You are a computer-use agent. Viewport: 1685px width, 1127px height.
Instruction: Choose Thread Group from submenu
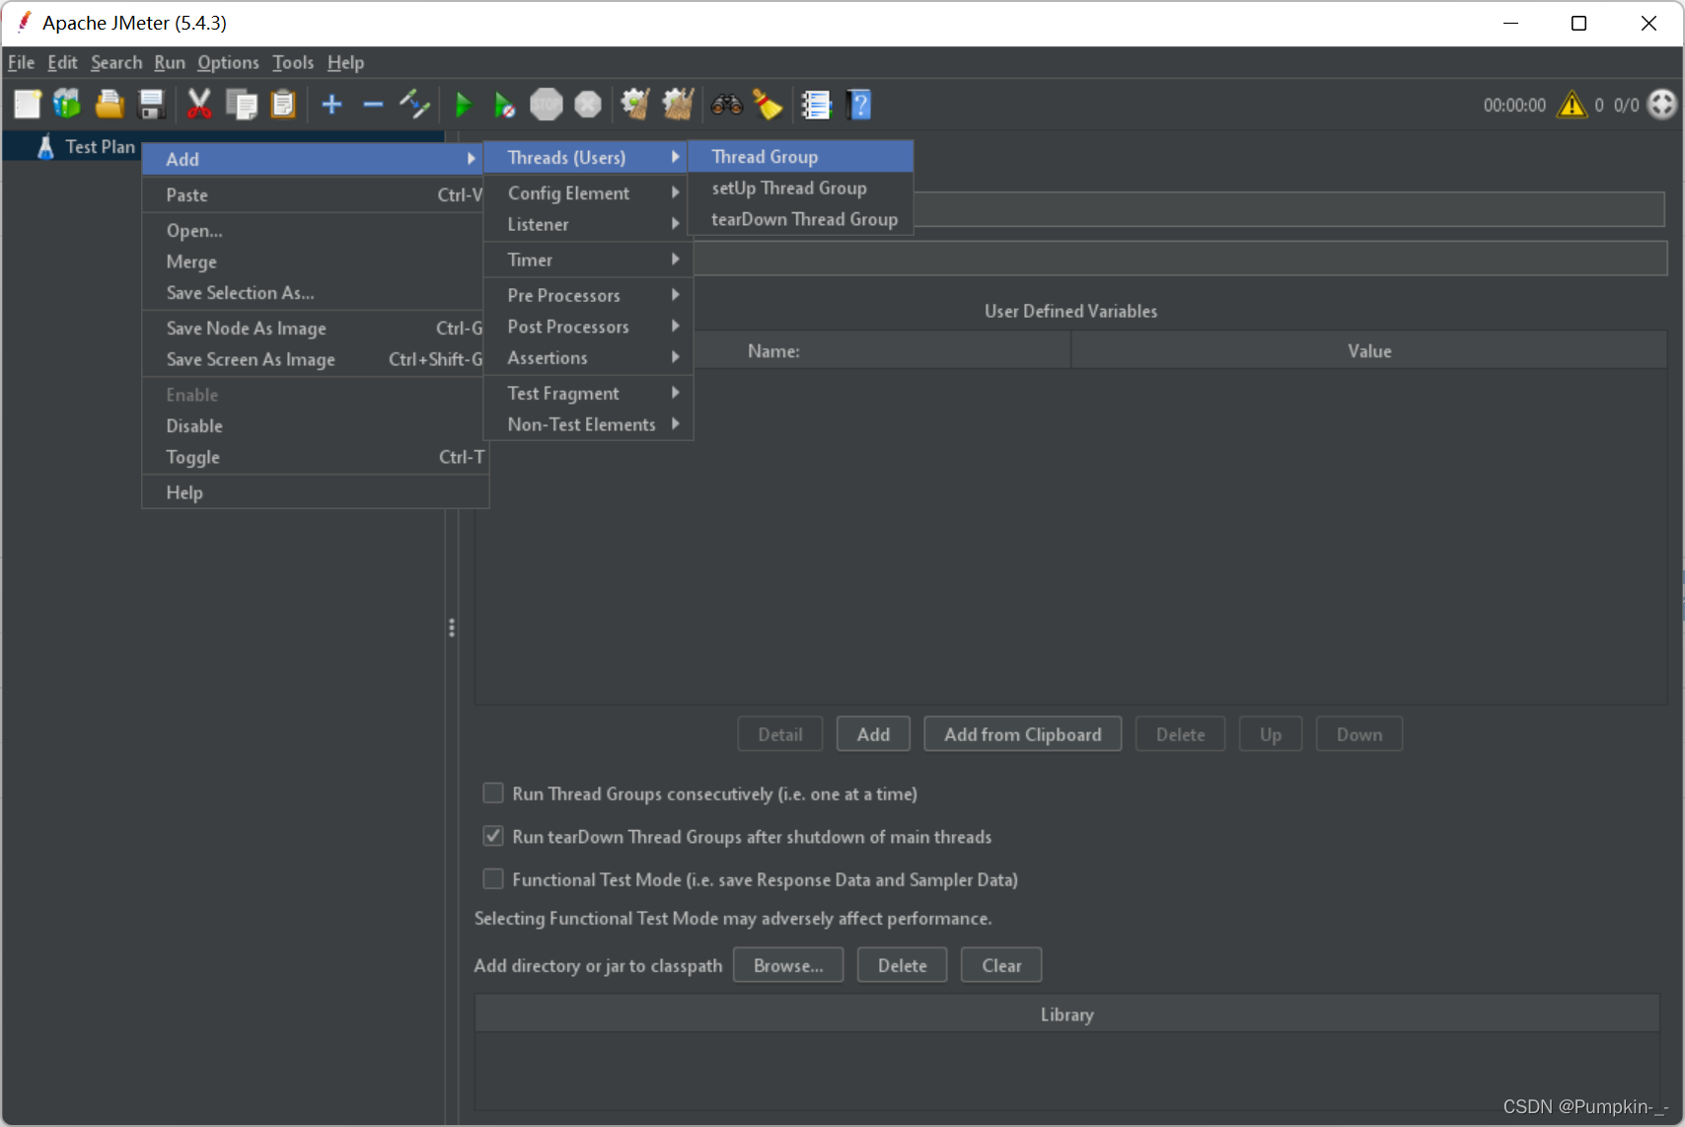point(800,157)
